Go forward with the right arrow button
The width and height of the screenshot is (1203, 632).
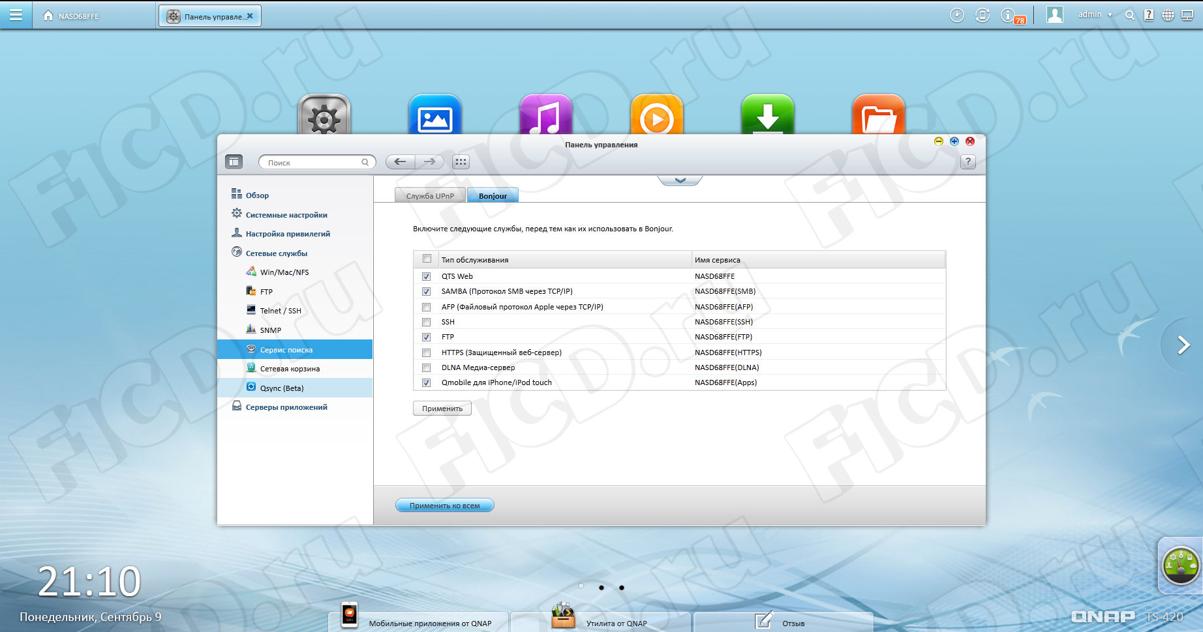[x=429, y=162]
